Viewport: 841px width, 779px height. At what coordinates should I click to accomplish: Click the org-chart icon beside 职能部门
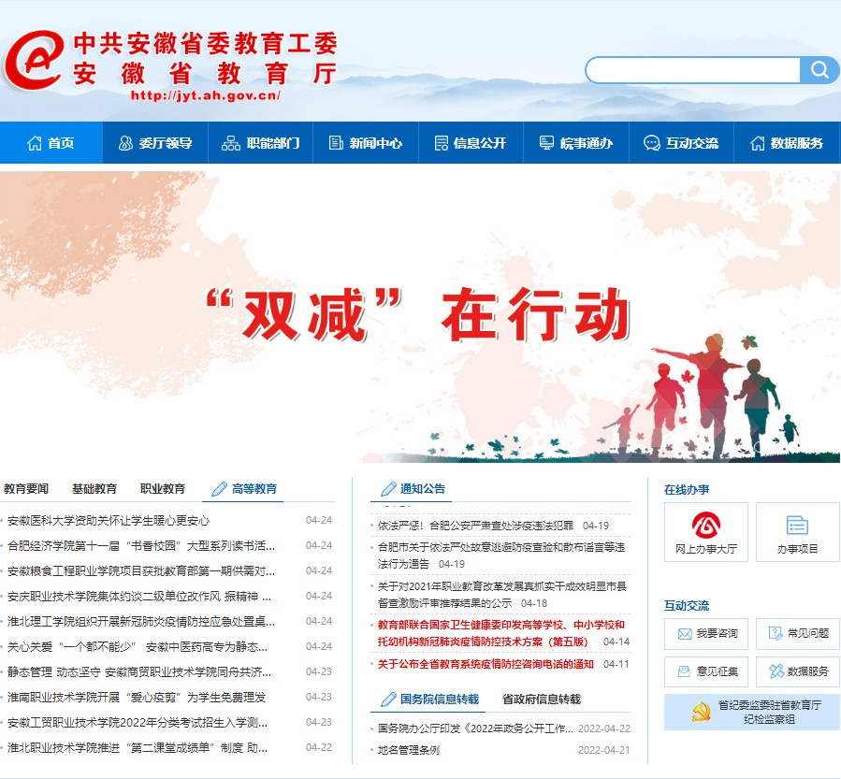[231, 143]
